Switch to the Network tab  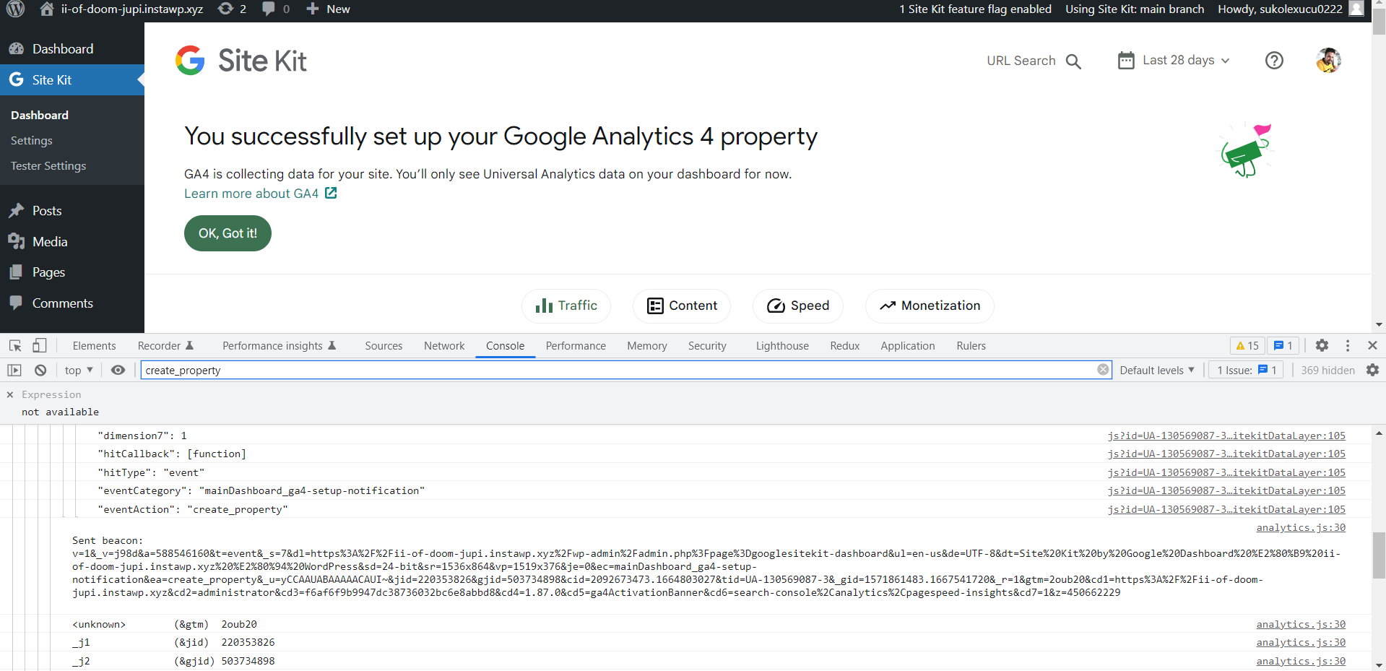click(443, 345)
